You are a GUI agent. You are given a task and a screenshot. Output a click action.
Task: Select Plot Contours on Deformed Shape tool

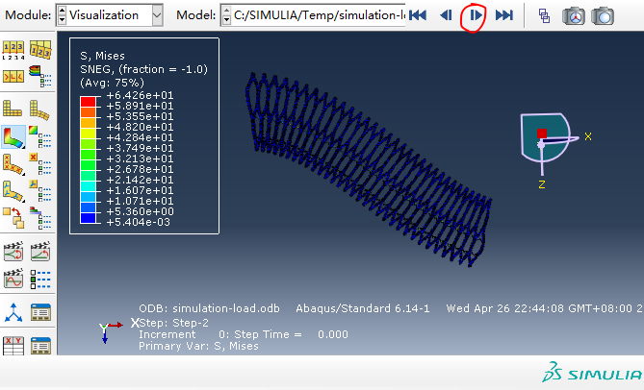click(x=13, y=136)
